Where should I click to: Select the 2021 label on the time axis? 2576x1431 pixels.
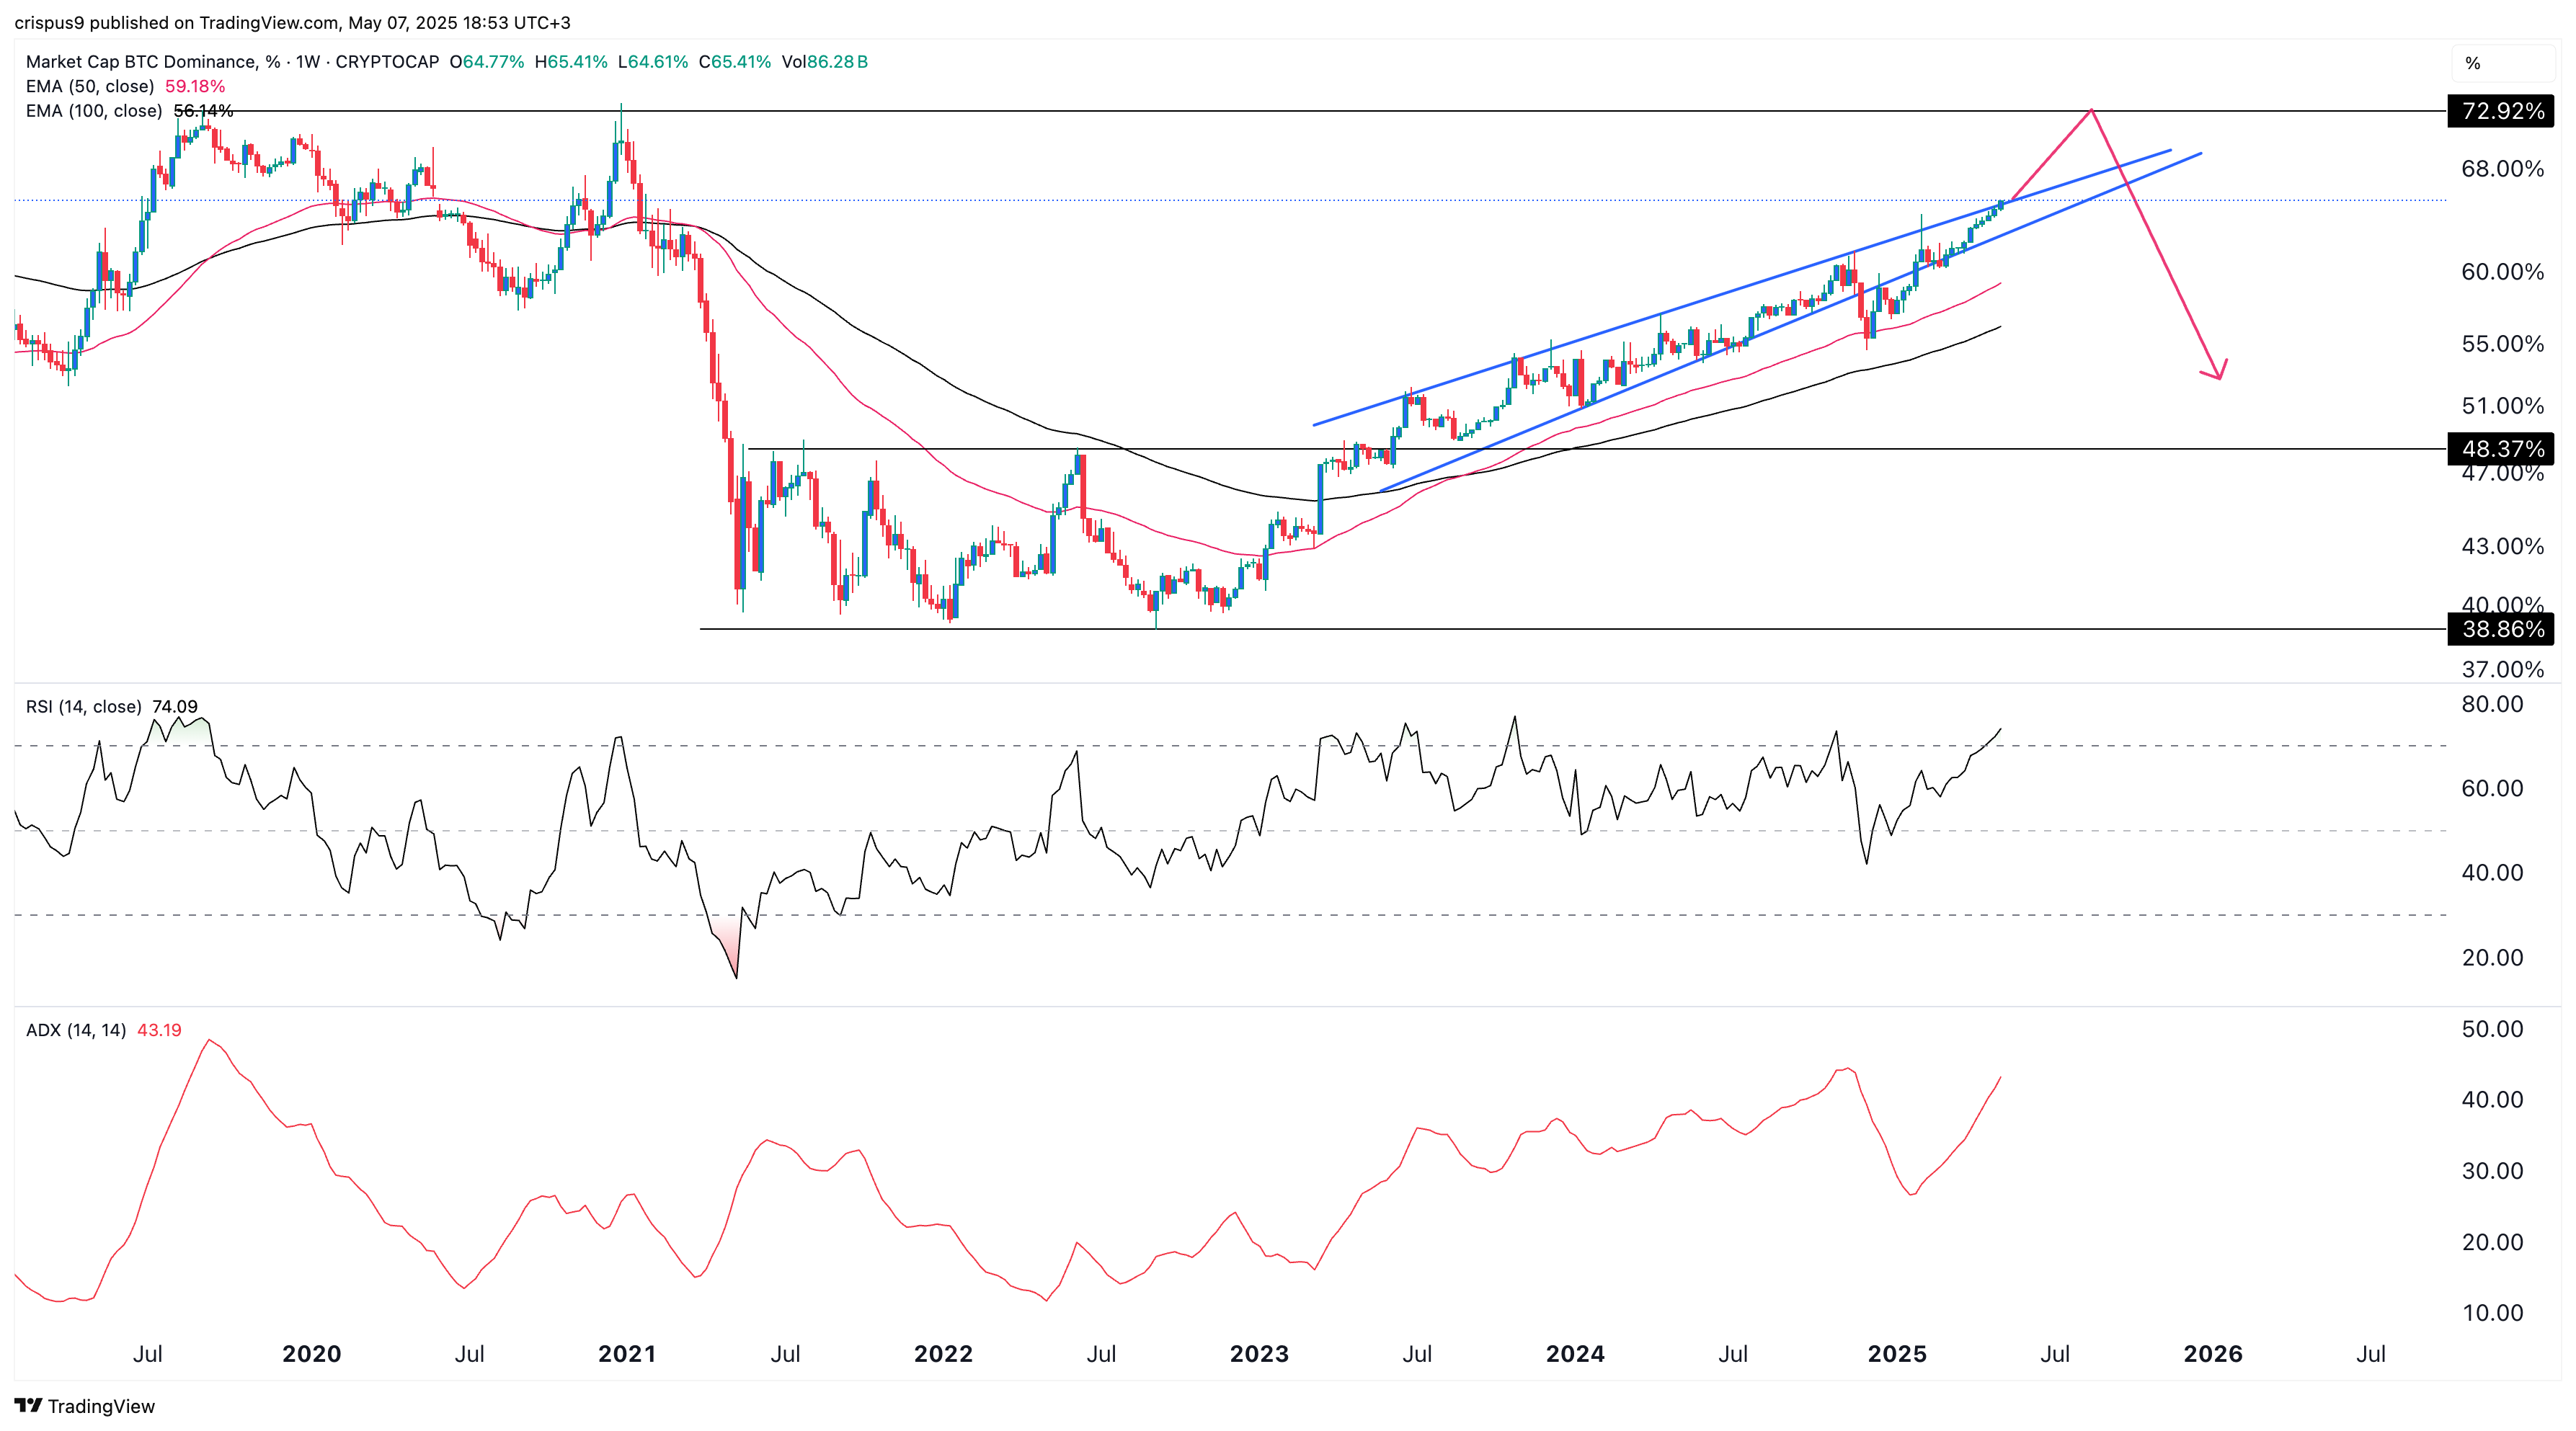tap(628, 1353)
